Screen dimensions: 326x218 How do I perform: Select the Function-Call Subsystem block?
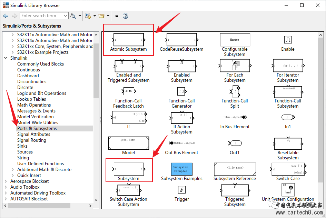pyautogui.click(x=288, y=92)
